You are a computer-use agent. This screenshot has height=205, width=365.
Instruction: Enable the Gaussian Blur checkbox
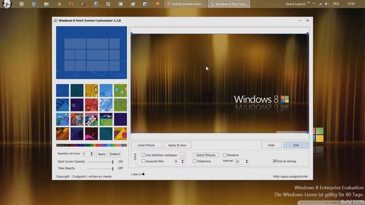click(143, 161)
